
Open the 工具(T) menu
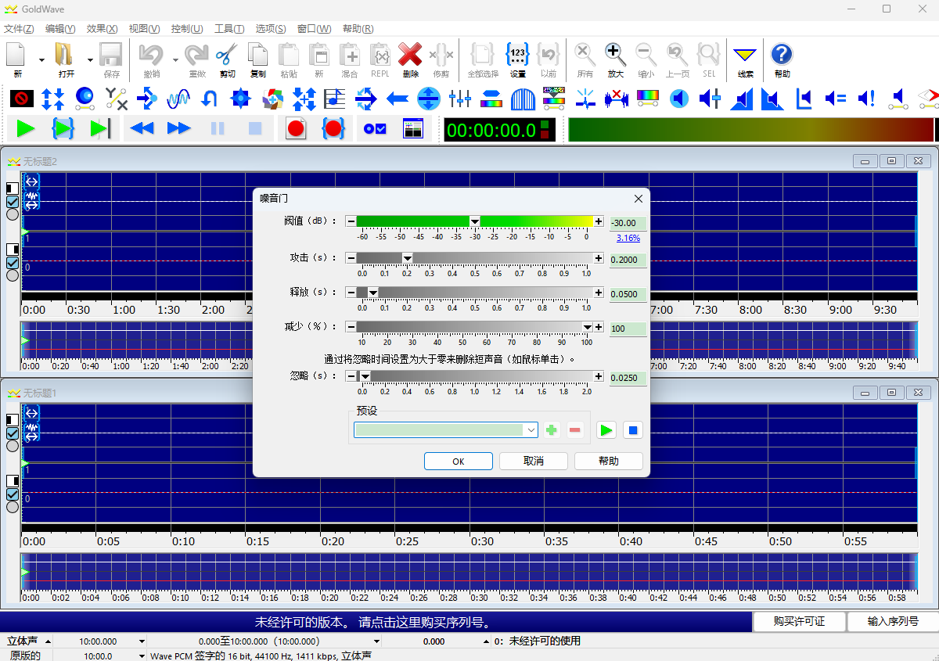(x=228, y=29)
